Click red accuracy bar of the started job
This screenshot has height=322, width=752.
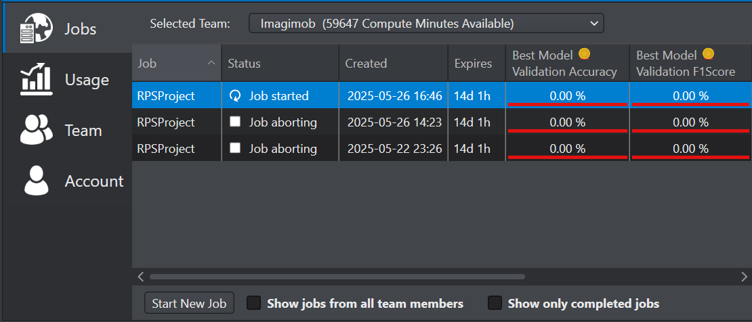click(x=567, y=103)
